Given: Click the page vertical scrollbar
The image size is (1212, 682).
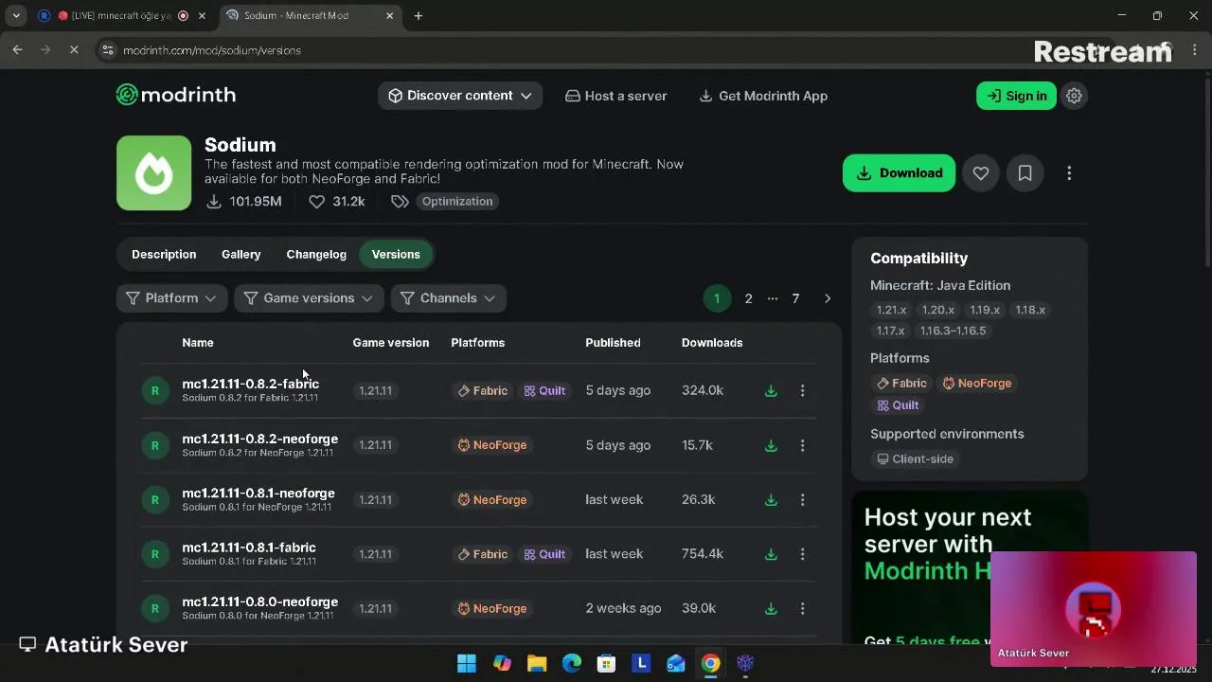Looking at the screenshot, I should [x=1206, y=170].
